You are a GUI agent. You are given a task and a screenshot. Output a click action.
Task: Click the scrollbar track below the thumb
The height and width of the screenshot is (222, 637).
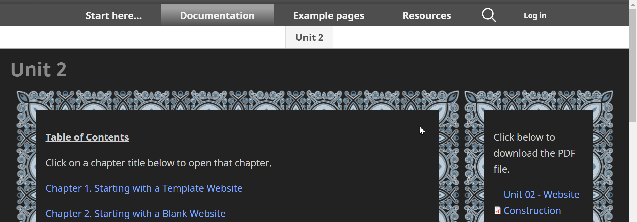[633, 173]
